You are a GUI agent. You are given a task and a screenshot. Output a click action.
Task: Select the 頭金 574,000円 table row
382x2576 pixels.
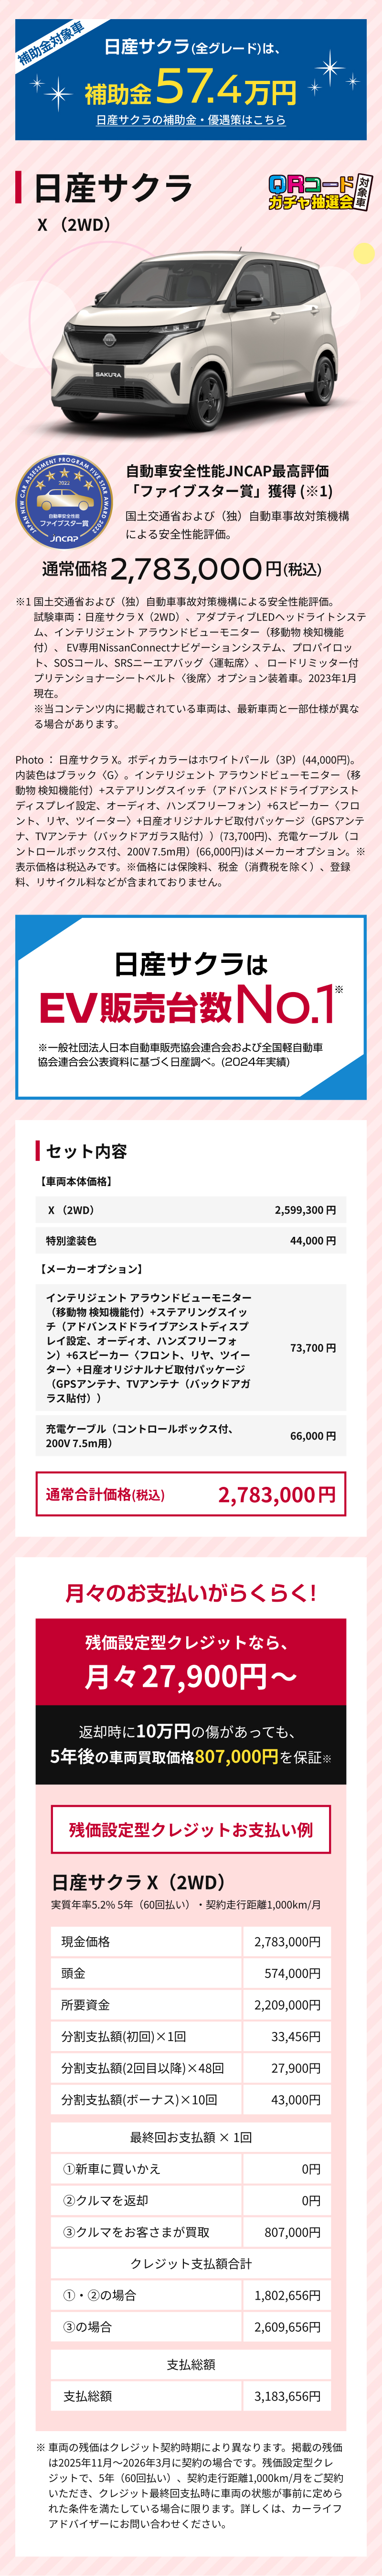click(x=191, y=1973)
